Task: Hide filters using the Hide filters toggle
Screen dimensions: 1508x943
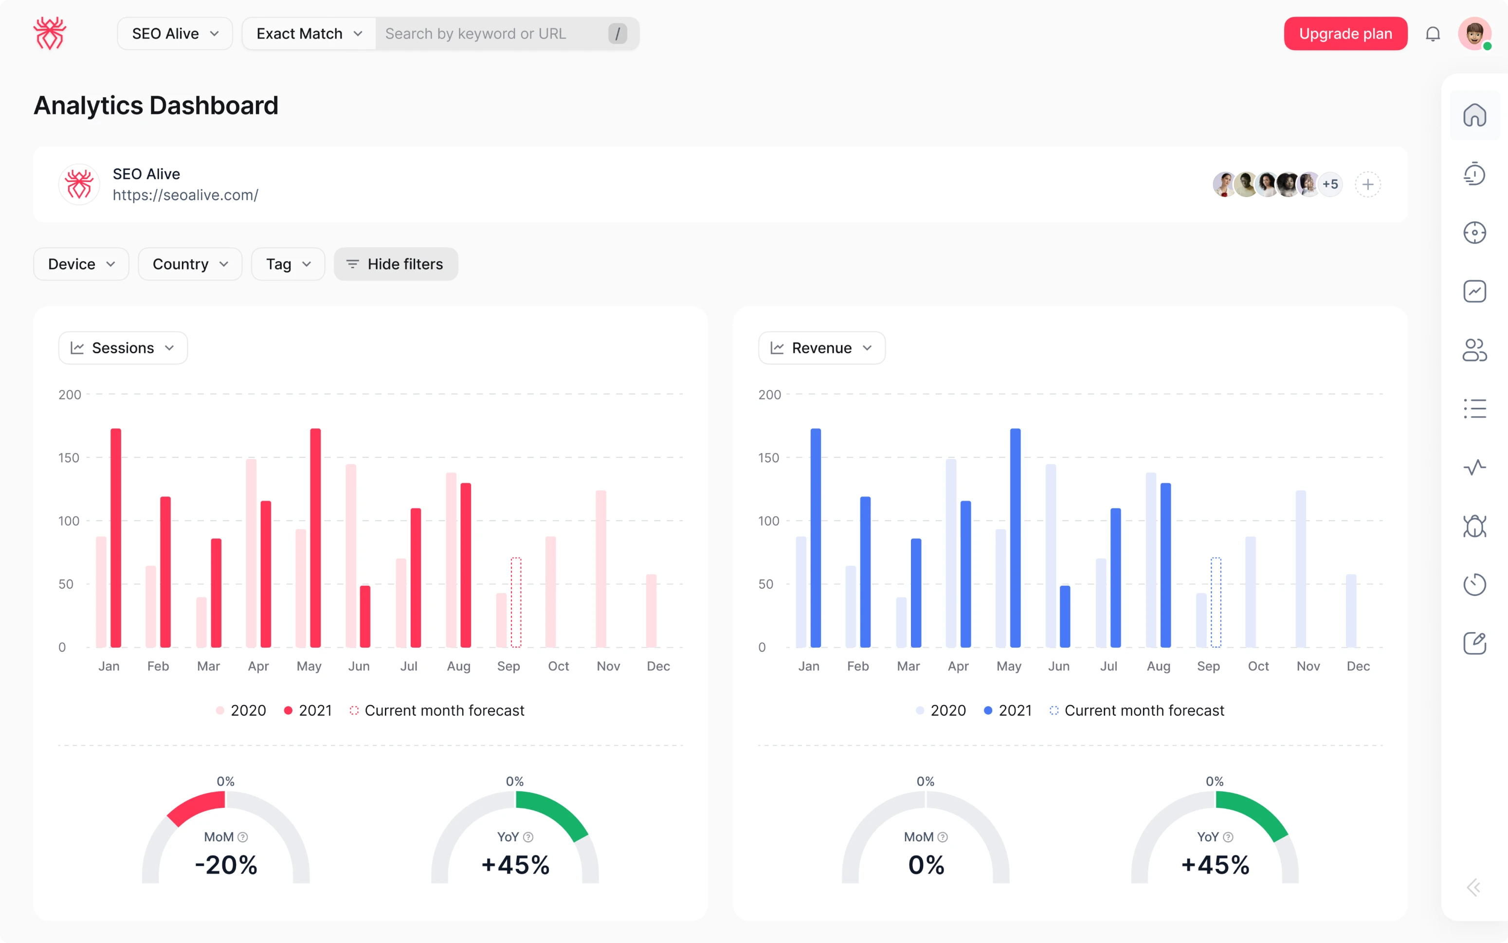Action: click(396, 264)
